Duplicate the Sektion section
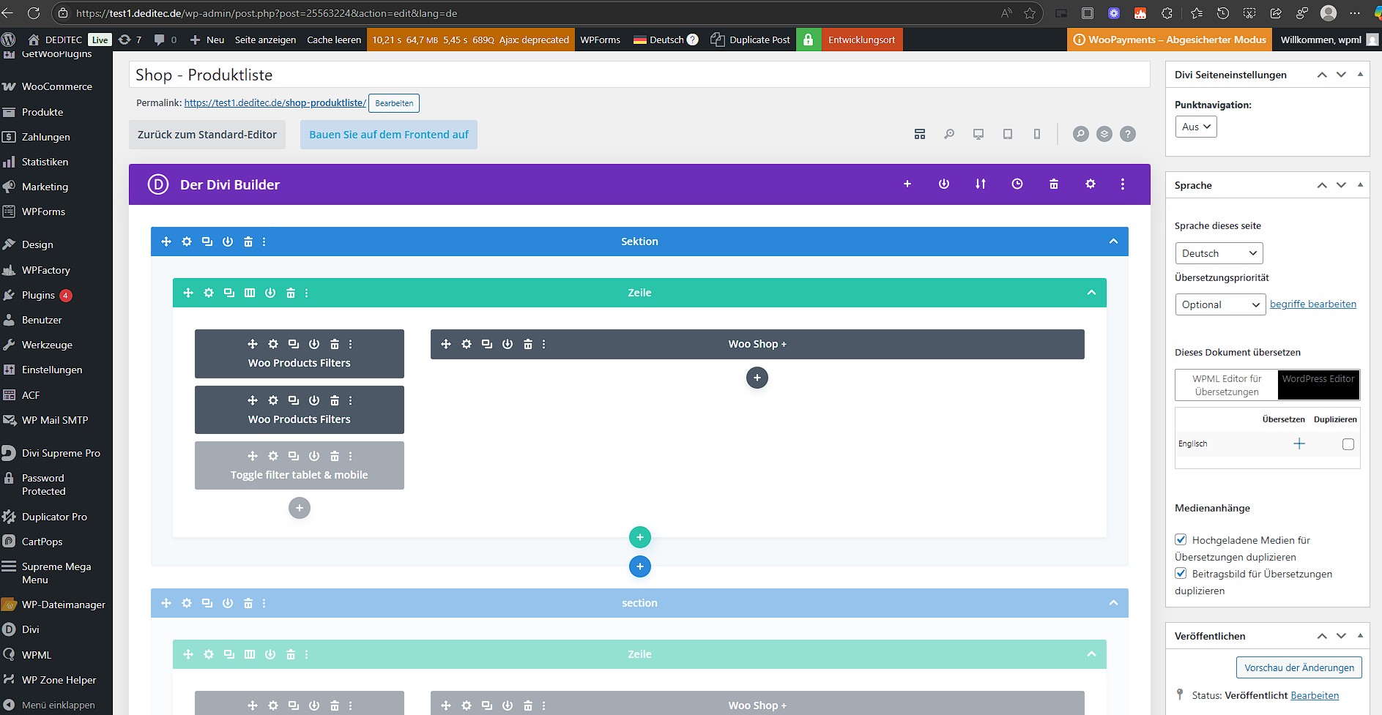The image size is (1382, 715). [x=207, y=242]
